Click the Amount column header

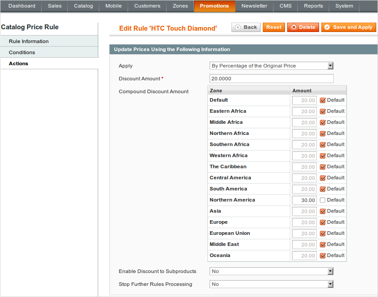pyautogui.click(x=318, y=91)
